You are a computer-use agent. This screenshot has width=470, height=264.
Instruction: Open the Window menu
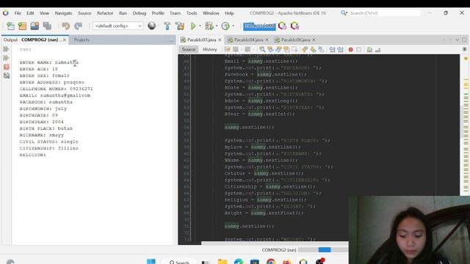pos(211,13)
